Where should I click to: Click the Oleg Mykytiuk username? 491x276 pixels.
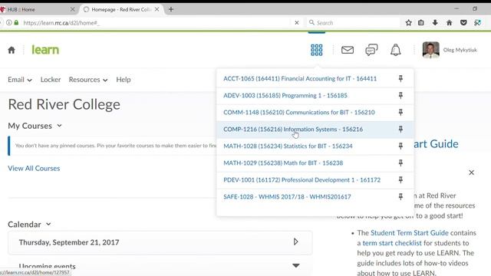coord(460,50)
